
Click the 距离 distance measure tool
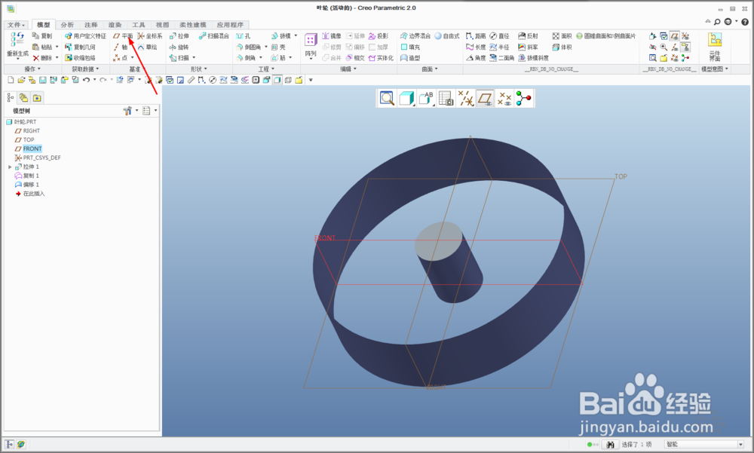[x=476, y=36]
